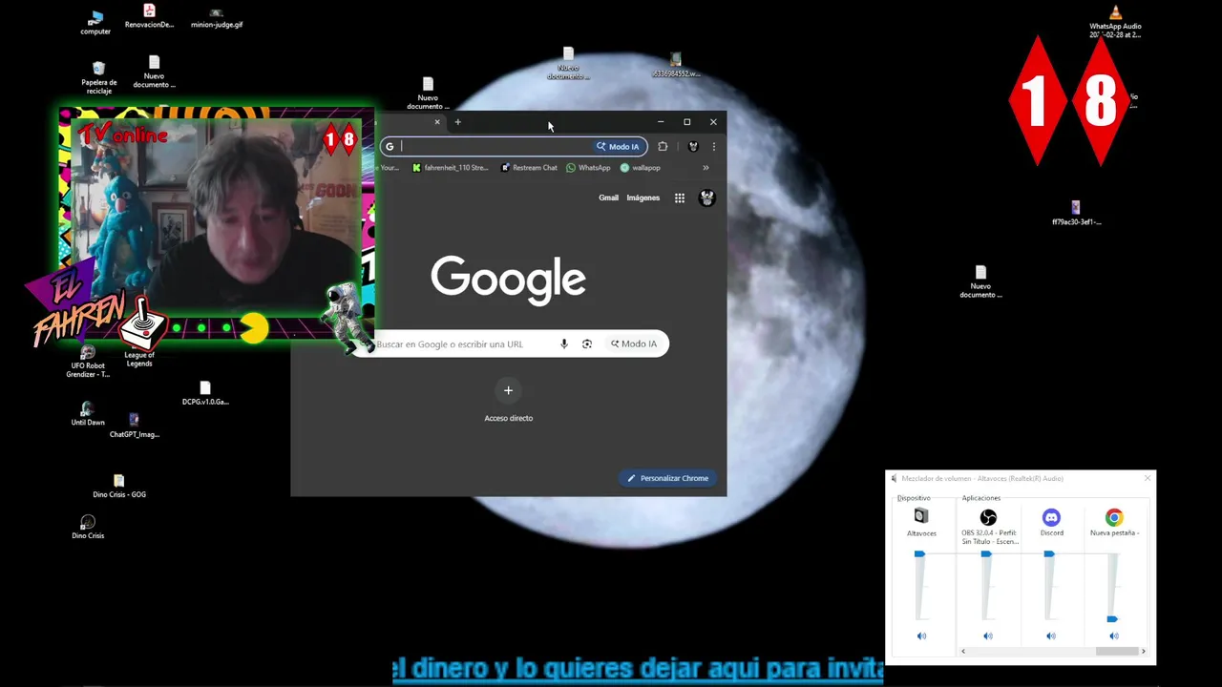Select the UFO Robot Grendizer shortcut
This screenshot has height=687, width=1222.
(x=88, y=362)
